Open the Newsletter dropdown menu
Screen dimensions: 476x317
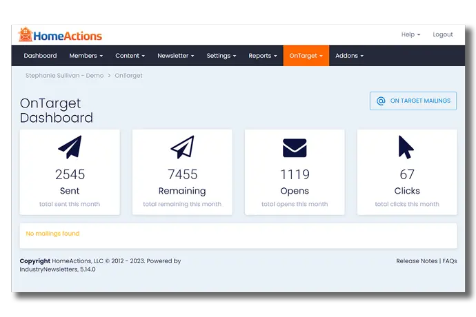pos(175,56)
